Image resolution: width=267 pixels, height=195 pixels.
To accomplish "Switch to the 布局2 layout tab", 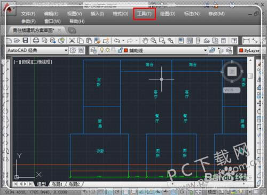I will tap(74, 184).
